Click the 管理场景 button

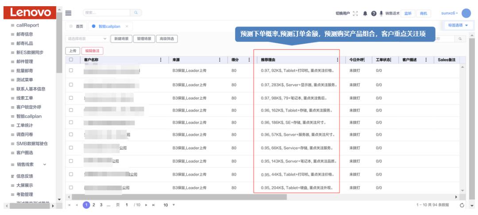coord(144,39)
